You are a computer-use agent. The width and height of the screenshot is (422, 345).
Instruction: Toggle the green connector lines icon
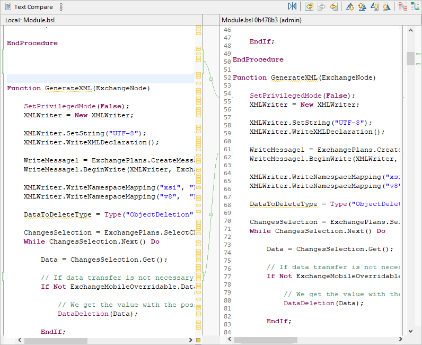(415, 7)
